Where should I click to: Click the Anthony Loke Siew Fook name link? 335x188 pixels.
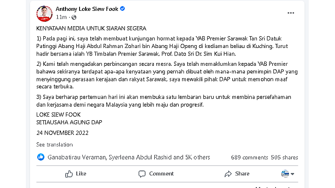click(x=87, y=9)
